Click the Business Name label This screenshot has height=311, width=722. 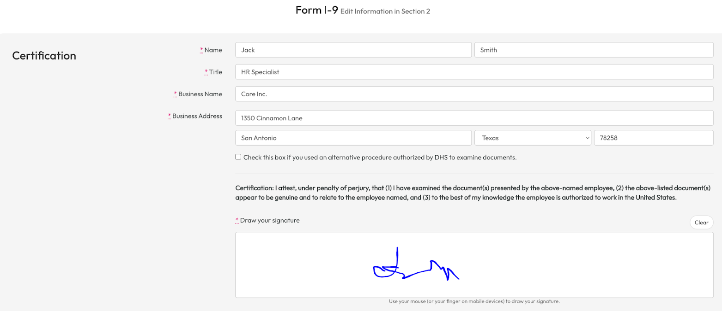[x=200, y=94]
